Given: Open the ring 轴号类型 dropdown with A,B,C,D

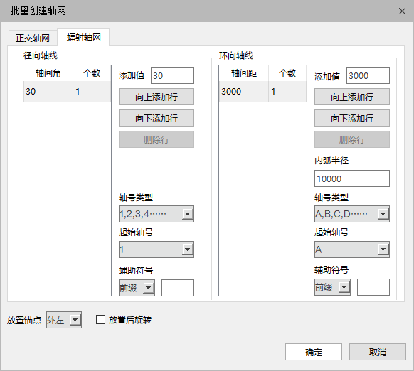Looking at the screenshot, I should point(352,214).
